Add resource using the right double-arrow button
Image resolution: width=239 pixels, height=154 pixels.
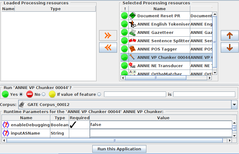pos(108,35)
